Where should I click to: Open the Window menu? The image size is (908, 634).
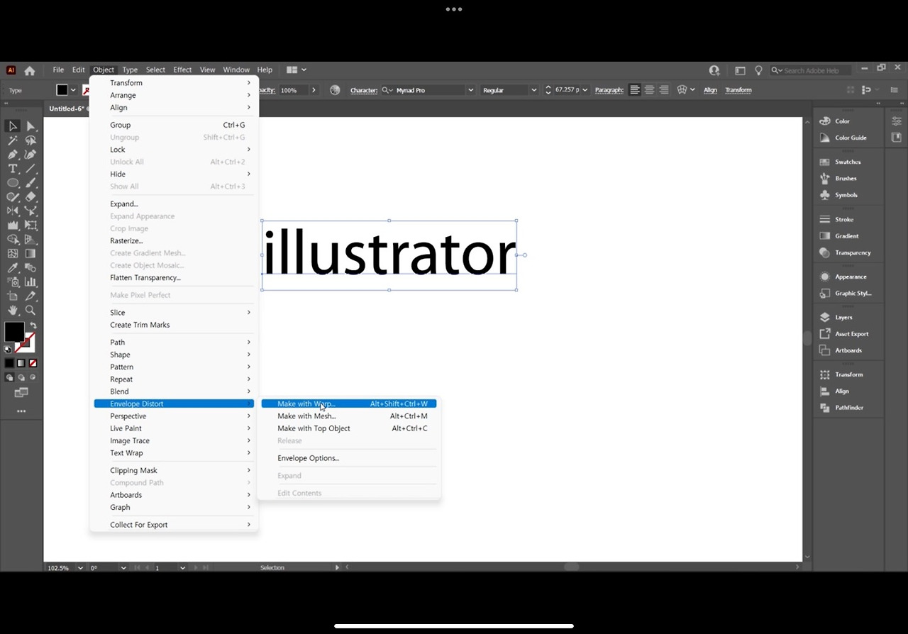[x=236, y=70]
